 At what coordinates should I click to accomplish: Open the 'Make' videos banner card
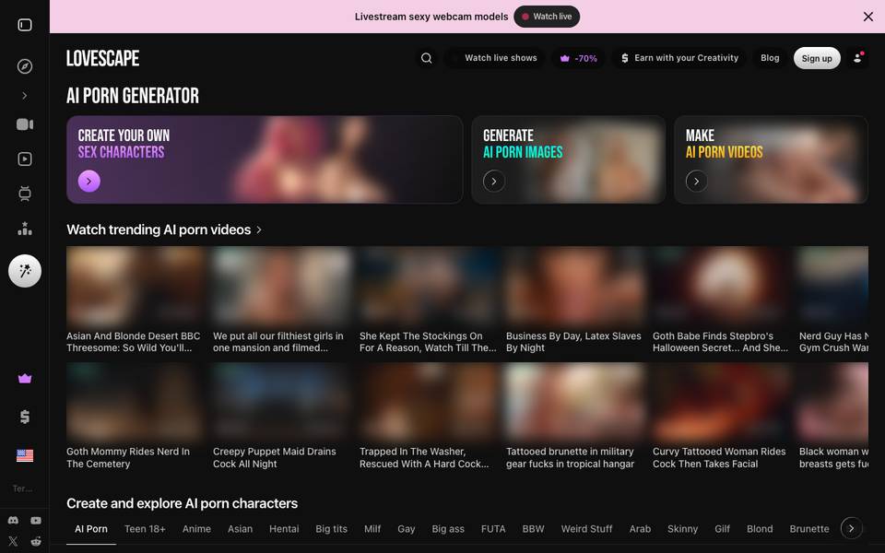tap(771, 159)
